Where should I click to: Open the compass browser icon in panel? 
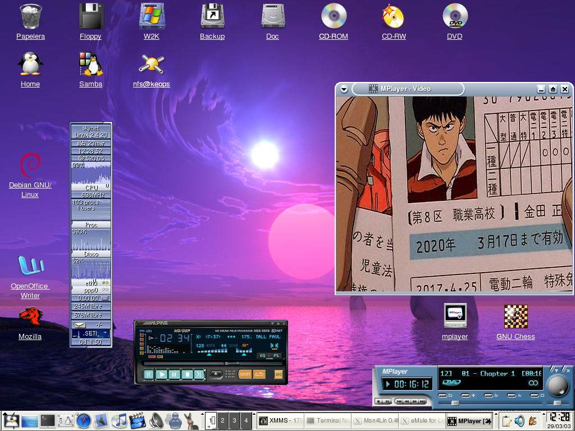pos(84,421)
